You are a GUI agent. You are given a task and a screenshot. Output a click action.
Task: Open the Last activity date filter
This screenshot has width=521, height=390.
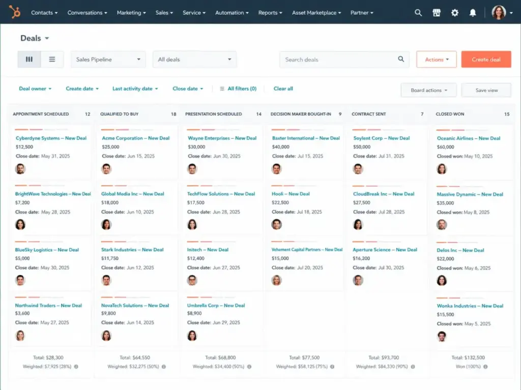point(135,88)
